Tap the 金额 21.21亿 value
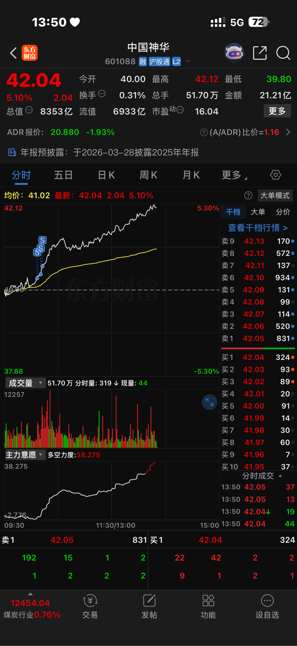This screenshot has height=646, width=297. pyautogui.click(x=275, y=95)
